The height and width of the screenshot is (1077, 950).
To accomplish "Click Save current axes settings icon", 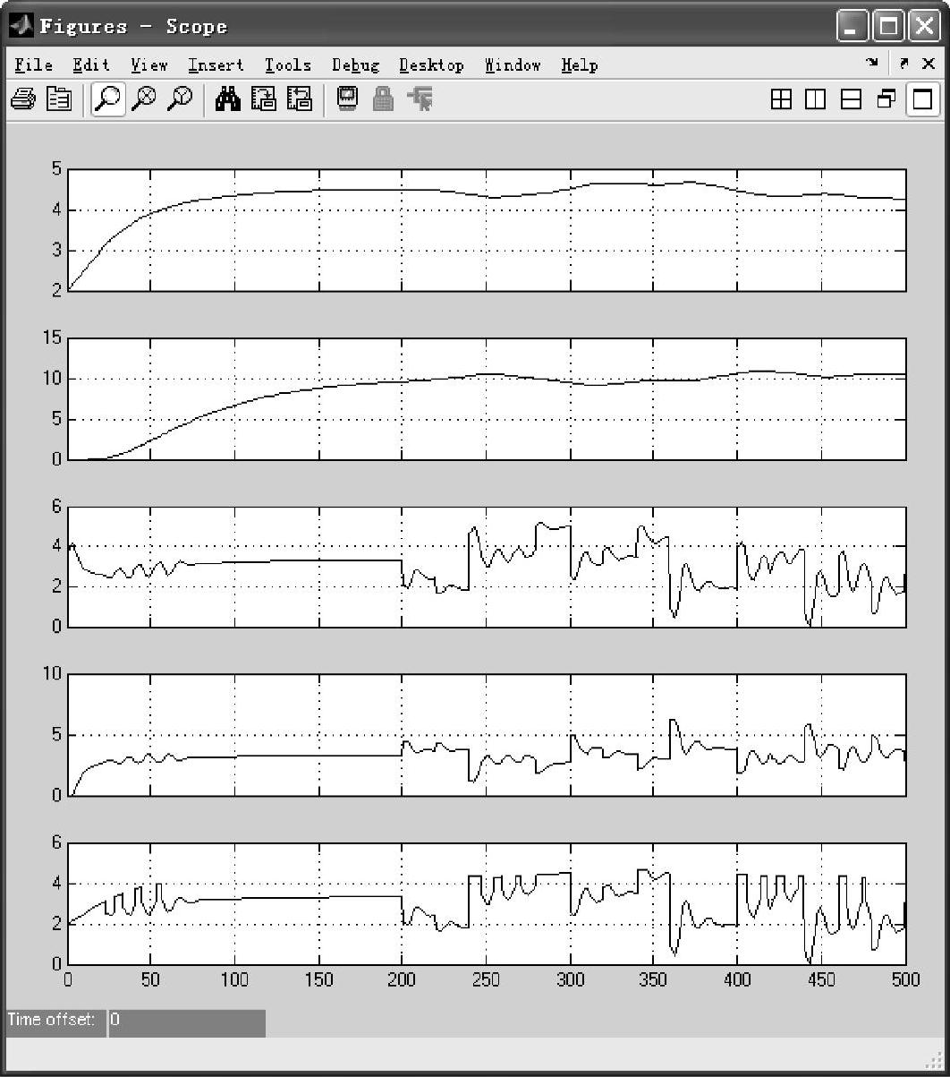I will [x=264, y=99].
